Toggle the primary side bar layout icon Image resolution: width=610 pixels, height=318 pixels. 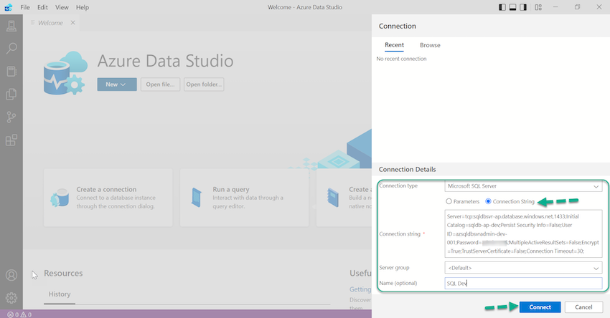[501, 7]
